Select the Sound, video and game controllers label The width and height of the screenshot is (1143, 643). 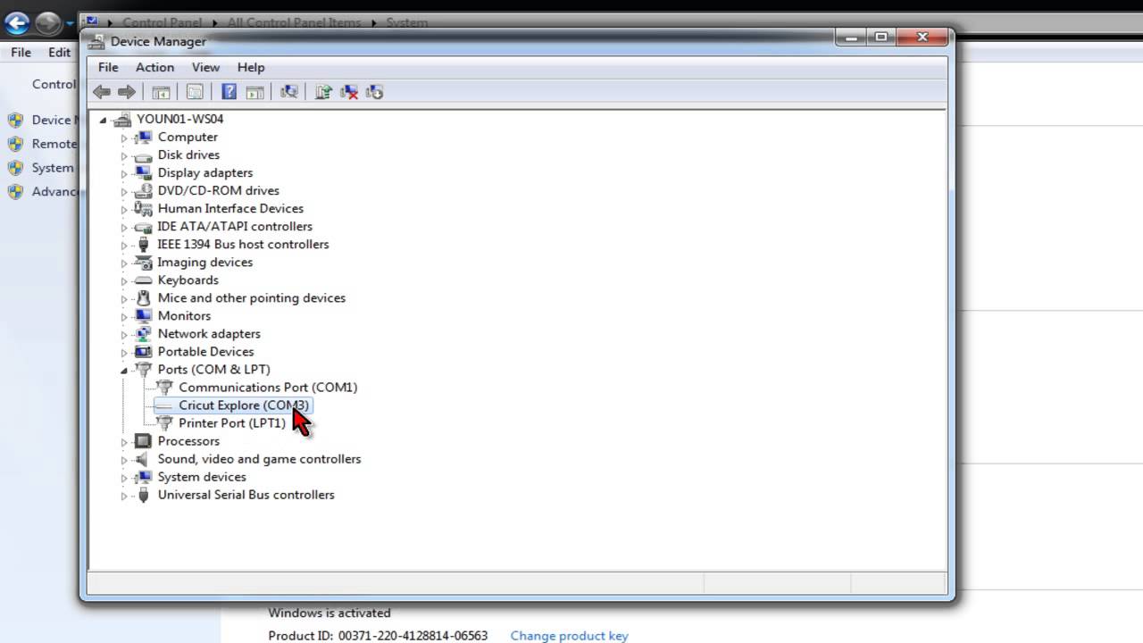259,459
